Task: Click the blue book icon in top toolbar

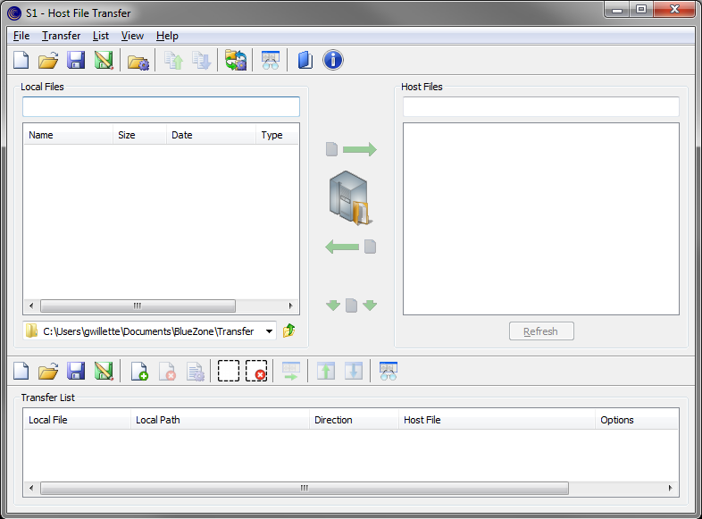Action: point(305,61)
